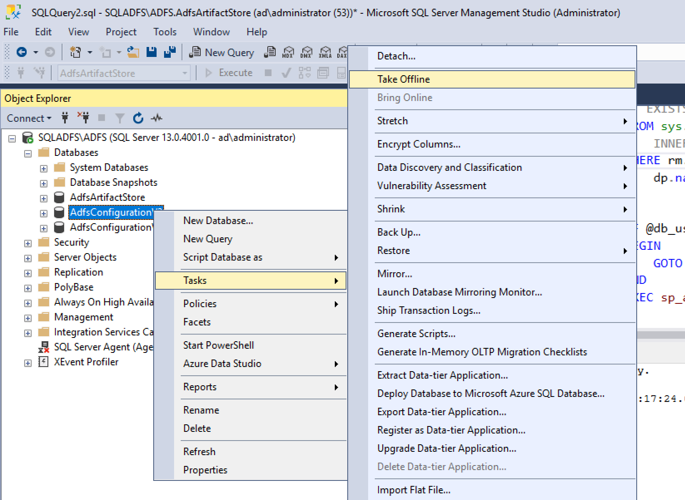Open the Edit menu
685x500 pixels.
tap(43, 32)
